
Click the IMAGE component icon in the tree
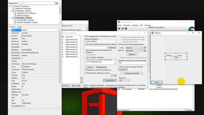16,16
